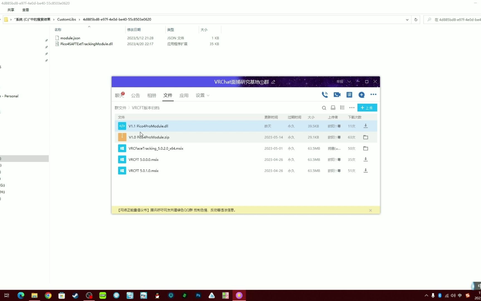Open Task View on the taskbar
Image resolution: width=481 pixels, height=301 pixels.
click(x=7, y=295)
